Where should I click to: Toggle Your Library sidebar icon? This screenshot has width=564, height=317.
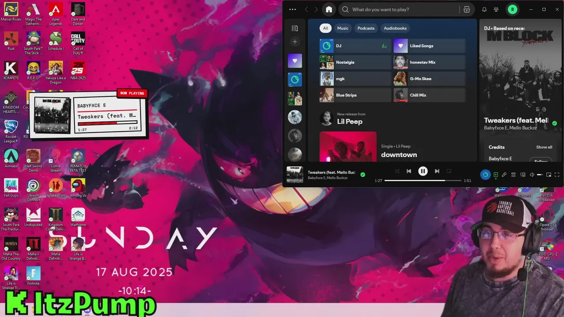point(295,28)
